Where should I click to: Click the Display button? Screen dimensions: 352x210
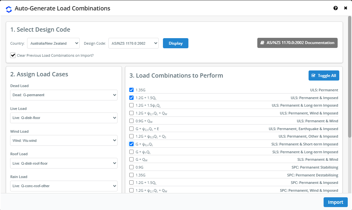(176, 43)
